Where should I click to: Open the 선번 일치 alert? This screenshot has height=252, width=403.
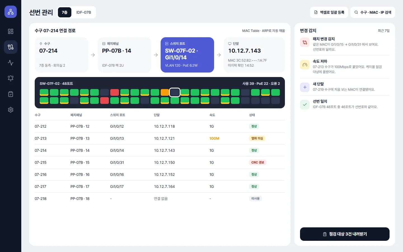pos(345,104)
